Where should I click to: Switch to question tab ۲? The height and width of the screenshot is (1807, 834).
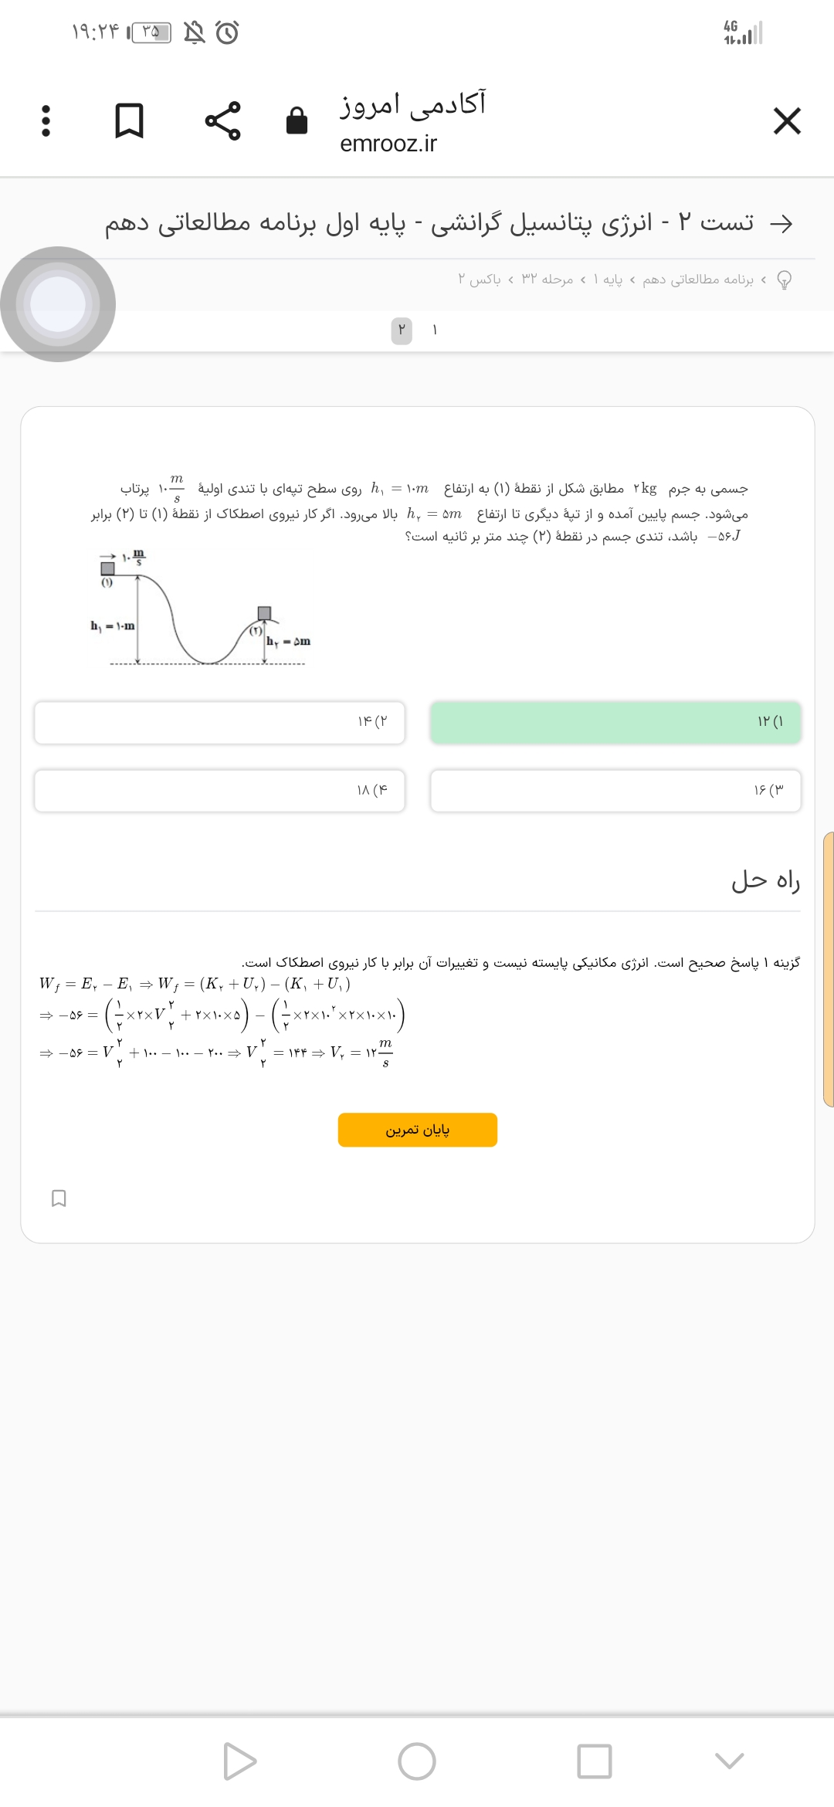(x=402, y=331)
